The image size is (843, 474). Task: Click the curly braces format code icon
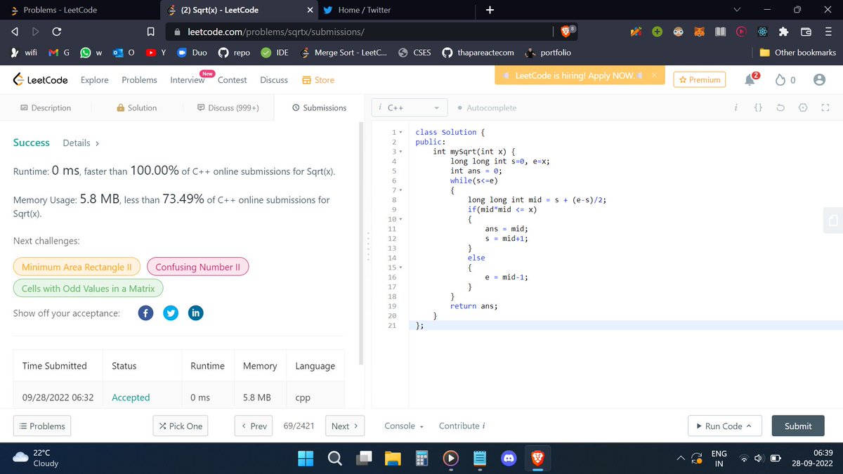coord(758,108)
